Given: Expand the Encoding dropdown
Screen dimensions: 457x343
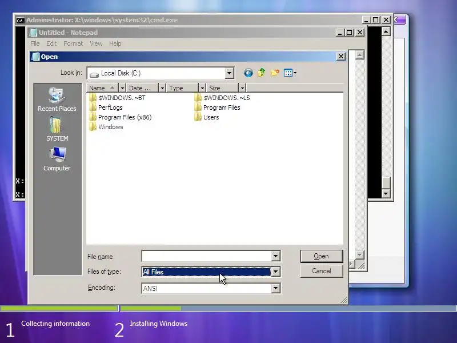Looking at the screenshot, I should pyautogui.click(x=275, y=288).
